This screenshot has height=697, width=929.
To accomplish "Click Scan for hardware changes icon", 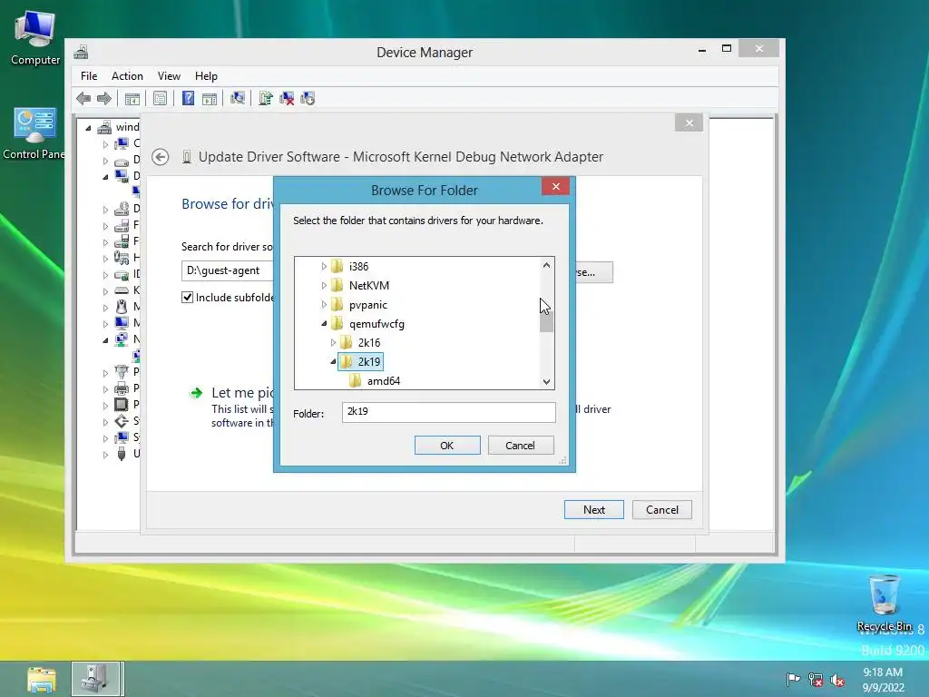I will 238,98.
